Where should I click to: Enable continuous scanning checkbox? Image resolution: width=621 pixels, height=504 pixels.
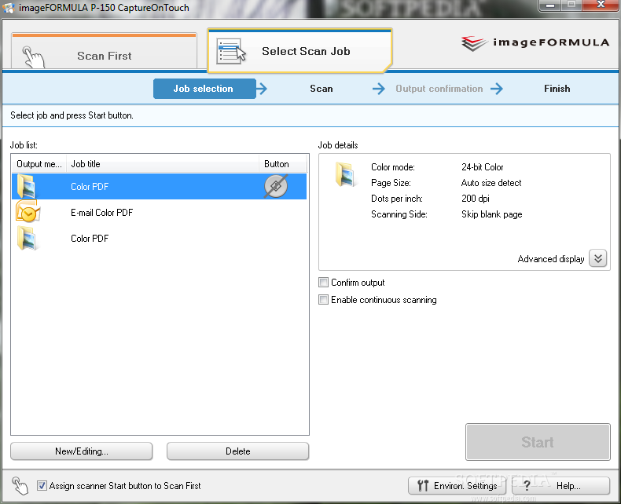click(x=324, y=300)
